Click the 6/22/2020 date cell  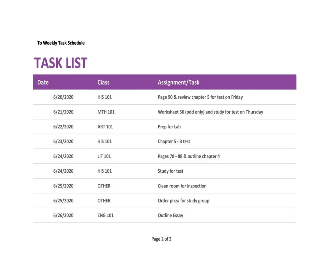pyautogui.click(x=63, y=127)
